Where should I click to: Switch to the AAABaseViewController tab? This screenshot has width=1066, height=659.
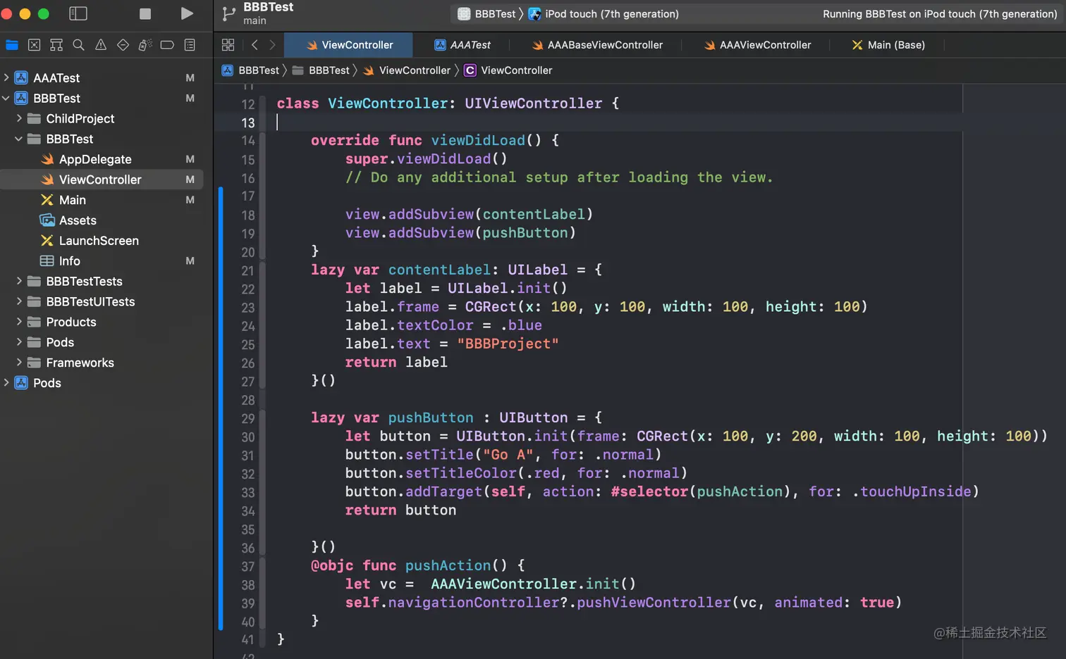(597, 45)
